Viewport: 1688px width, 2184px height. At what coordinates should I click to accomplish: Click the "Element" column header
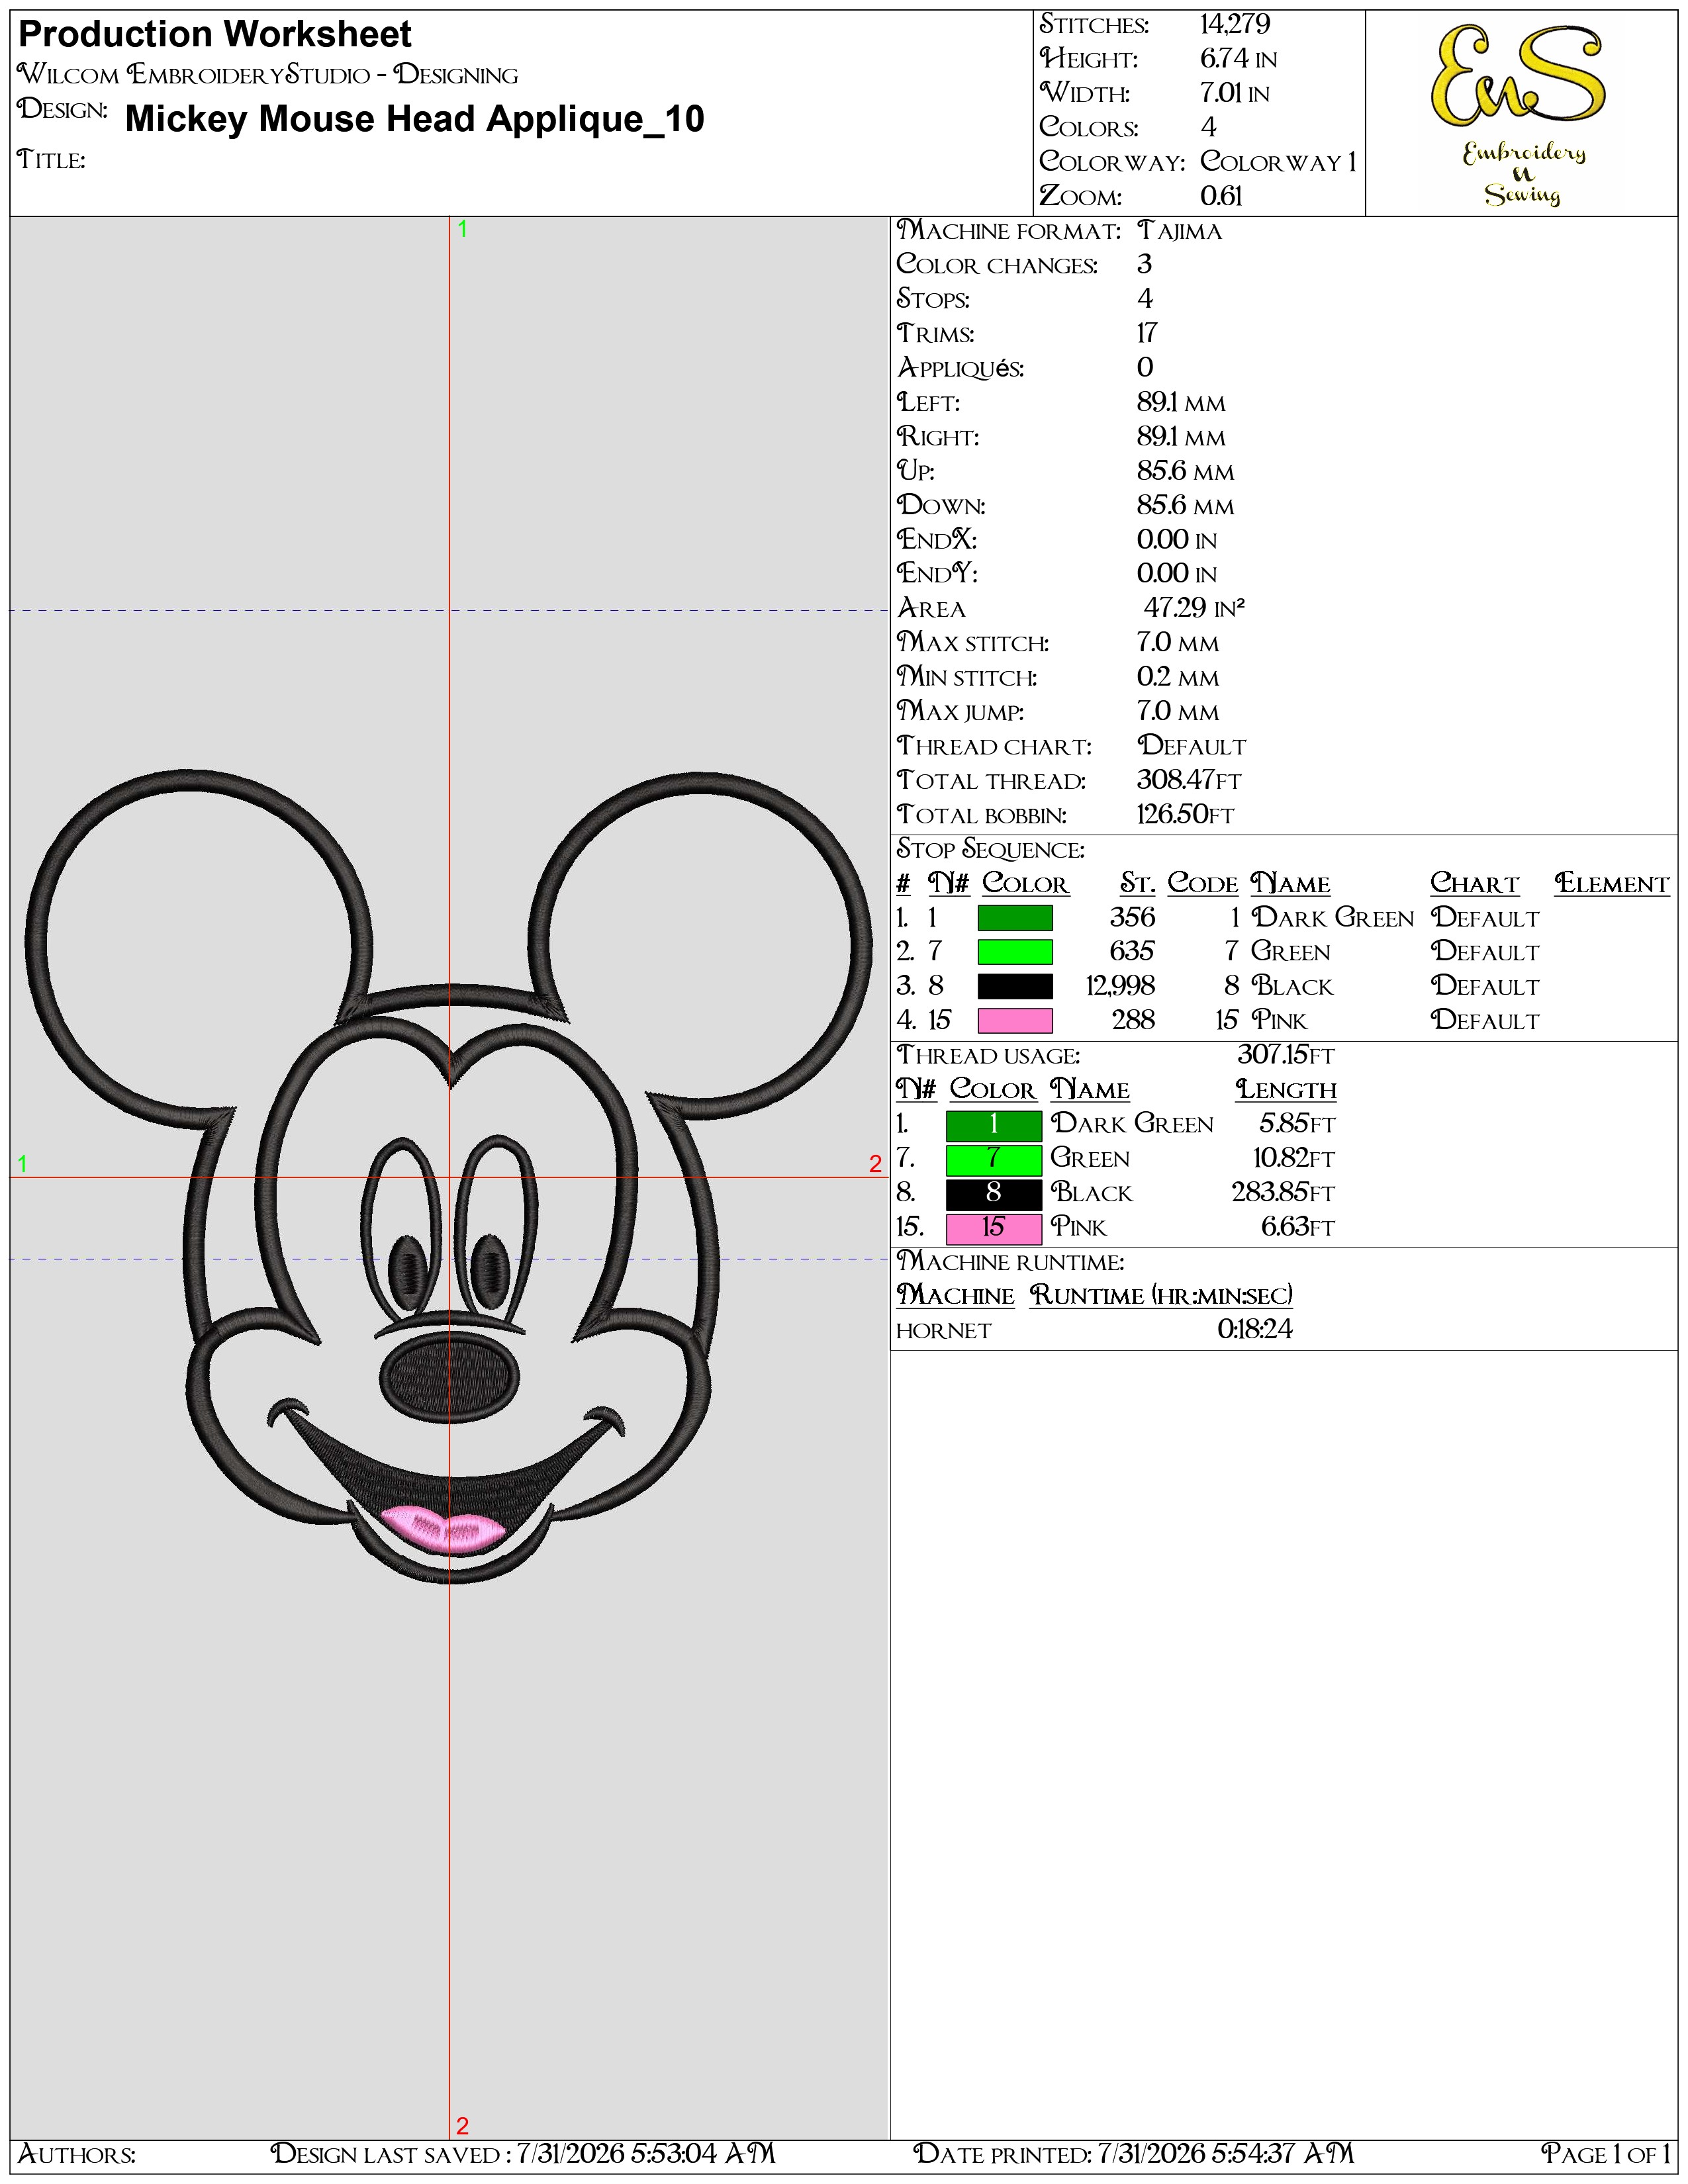click(1612, 884)
